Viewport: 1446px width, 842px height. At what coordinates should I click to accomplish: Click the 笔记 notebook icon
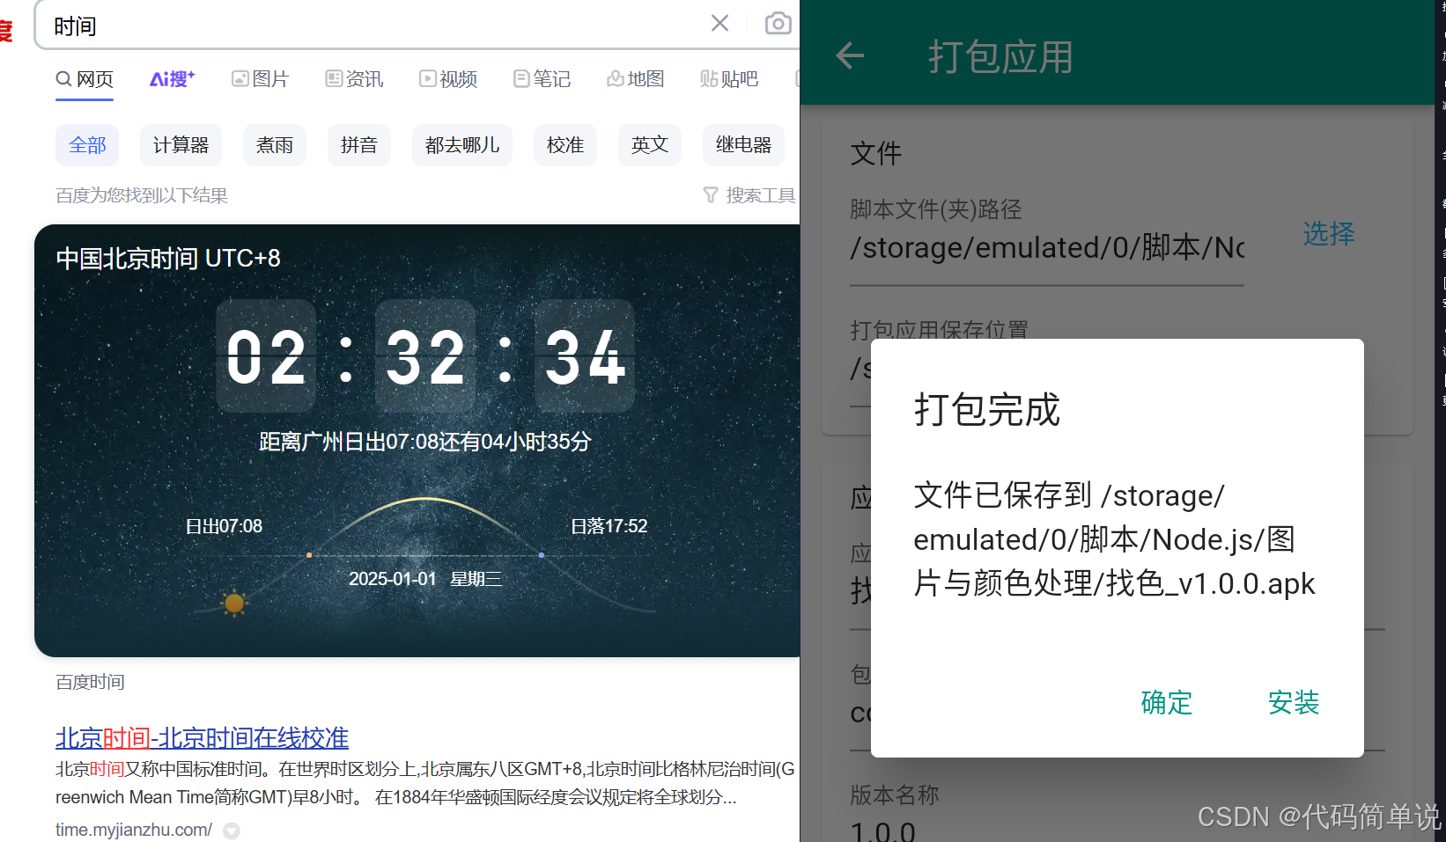tap(520, 78)
